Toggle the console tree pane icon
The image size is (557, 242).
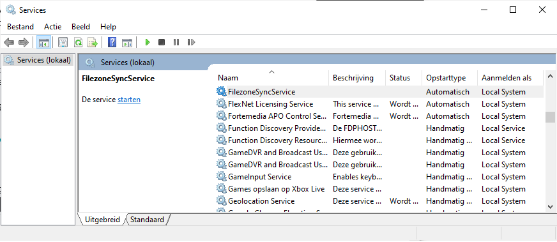[x=43, y=43]
